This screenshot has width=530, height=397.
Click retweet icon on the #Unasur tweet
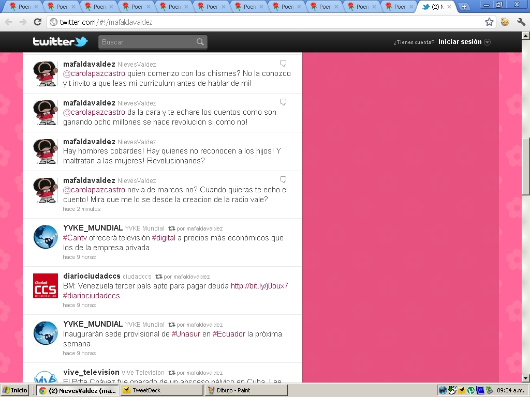coord(172,325)
